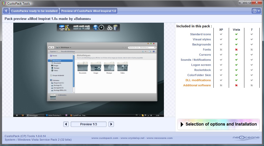Click red cross for Additional software under Vista
264x146 pixels.
click(x=236, y=85)
